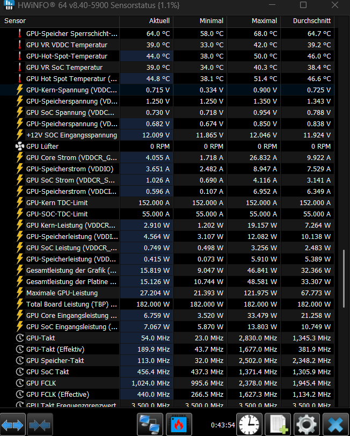
Task: Select the GPU Hot Spot Temperatur ( row
Action: [167, 79]
